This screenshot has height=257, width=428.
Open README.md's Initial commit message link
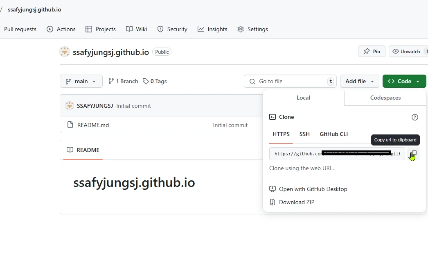tap(230, 125)
